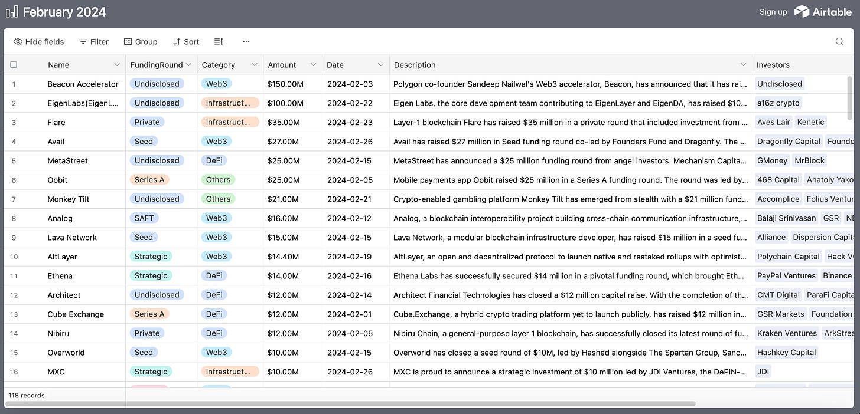Screen dimensions: 860x414
Task: Click the $150.00M amount cell
Action: [293, 84]
